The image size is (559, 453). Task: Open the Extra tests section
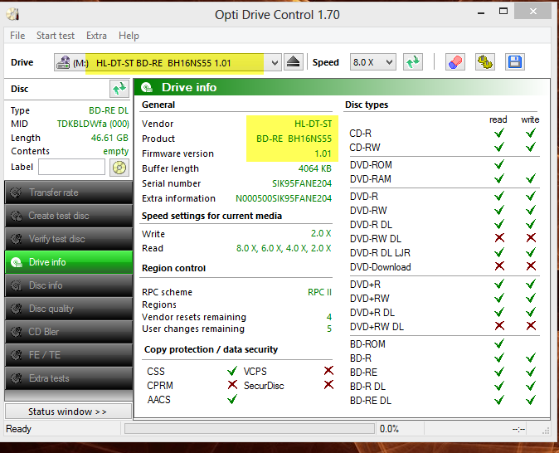click(69, 377)
